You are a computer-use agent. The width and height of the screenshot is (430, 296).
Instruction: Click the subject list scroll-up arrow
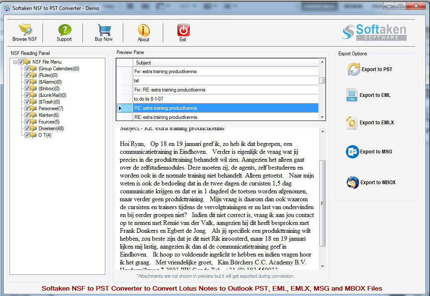click(322, 62)
